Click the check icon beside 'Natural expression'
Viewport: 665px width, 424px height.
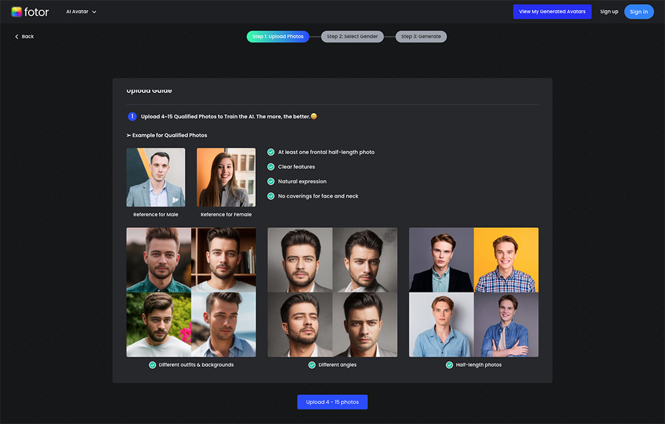(x=271, y=181)
